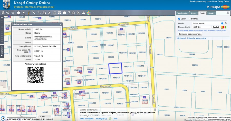
Task: Open the map link sharing tool
Action: (39, 13)
